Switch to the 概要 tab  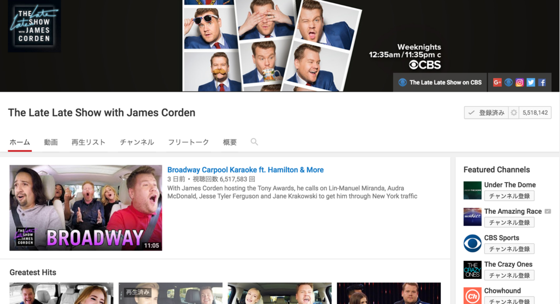click(x=230, y=142)
